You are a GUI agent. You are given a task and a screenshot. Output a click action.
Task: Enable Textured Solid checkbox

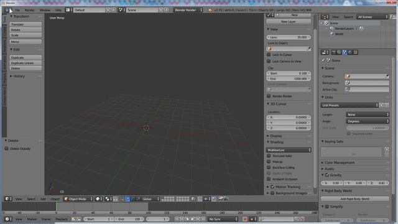(269, 156)
